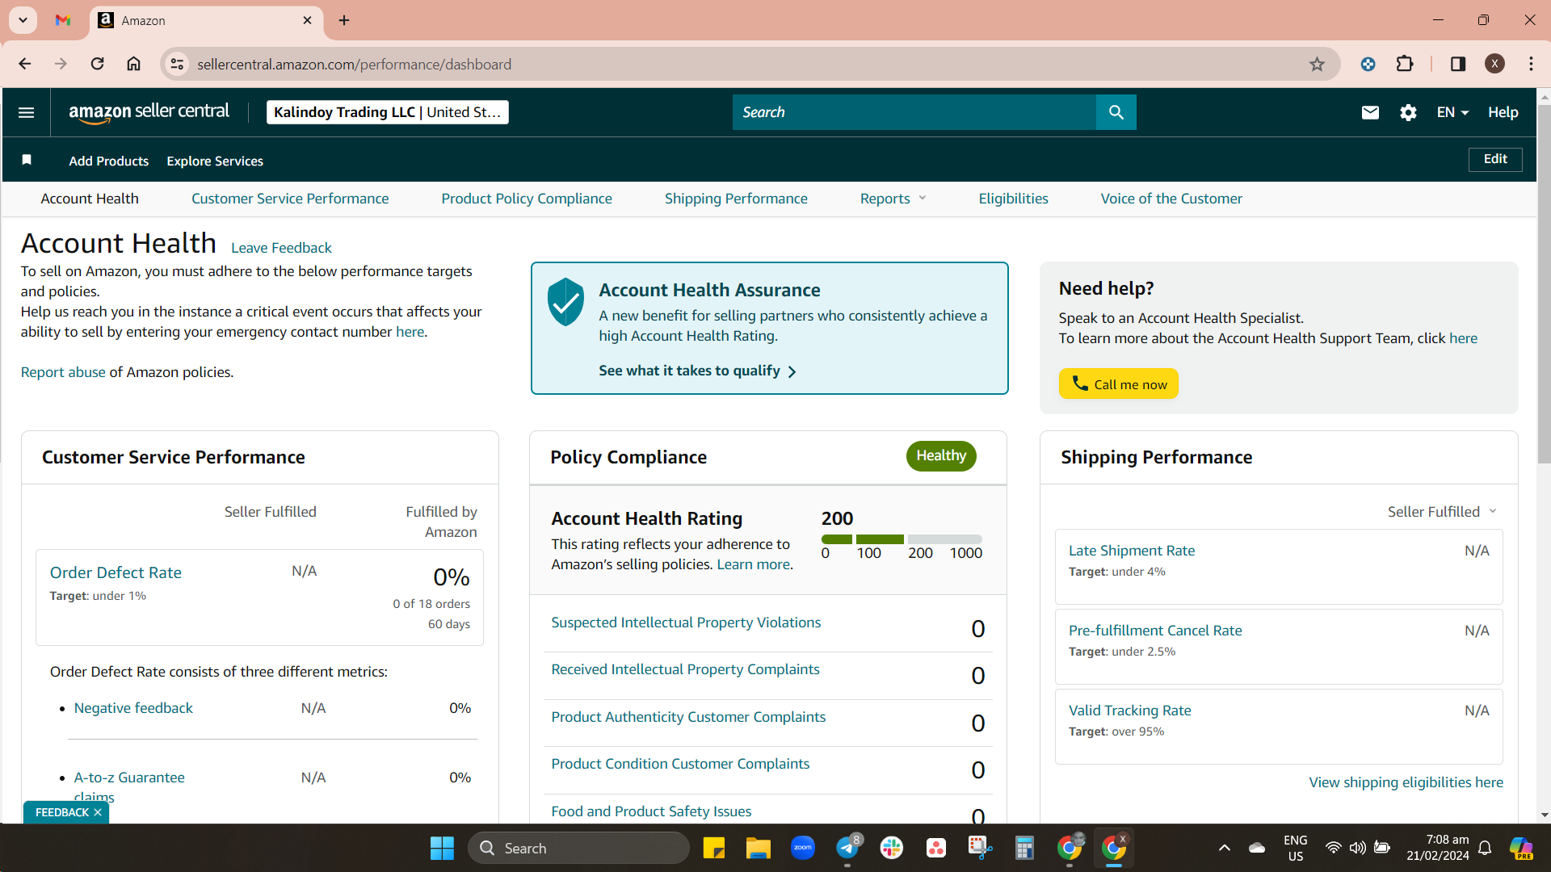The image size is (1551, 872).
Task: Open Slack from the taskbar
Action: [892, 848]
